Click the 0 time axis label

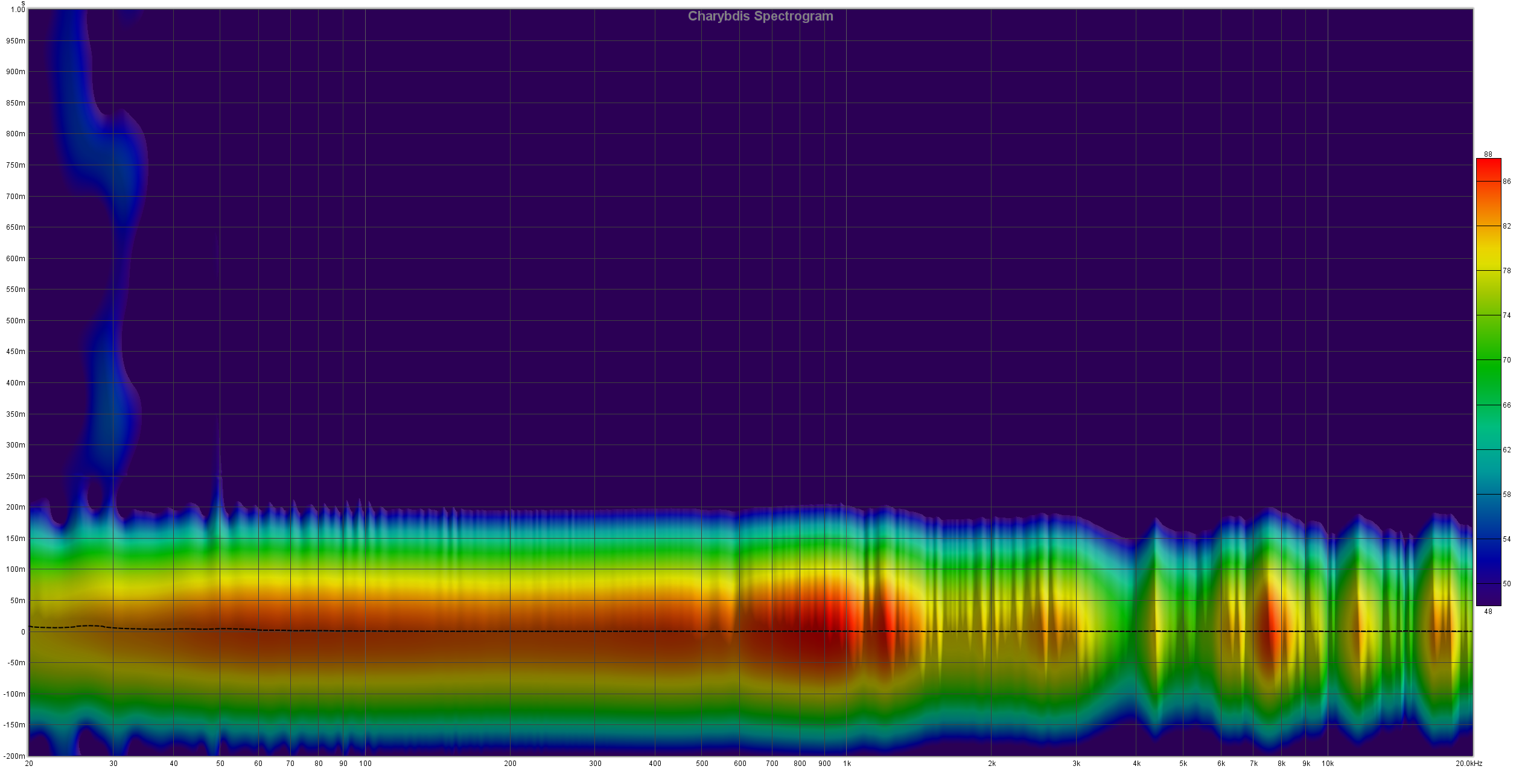[23, 632]
